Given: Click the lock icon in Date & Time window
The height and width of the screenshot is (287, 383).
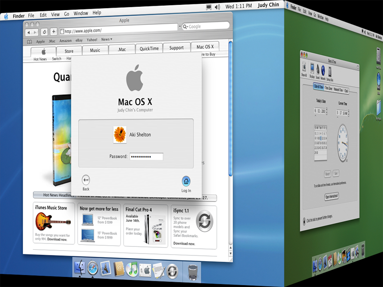Looking at the screenshot, I should [304, 221].
